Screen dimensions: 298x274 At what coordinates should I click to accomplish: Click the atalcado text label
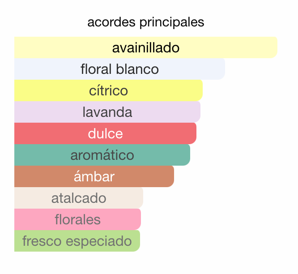[79, 198]
